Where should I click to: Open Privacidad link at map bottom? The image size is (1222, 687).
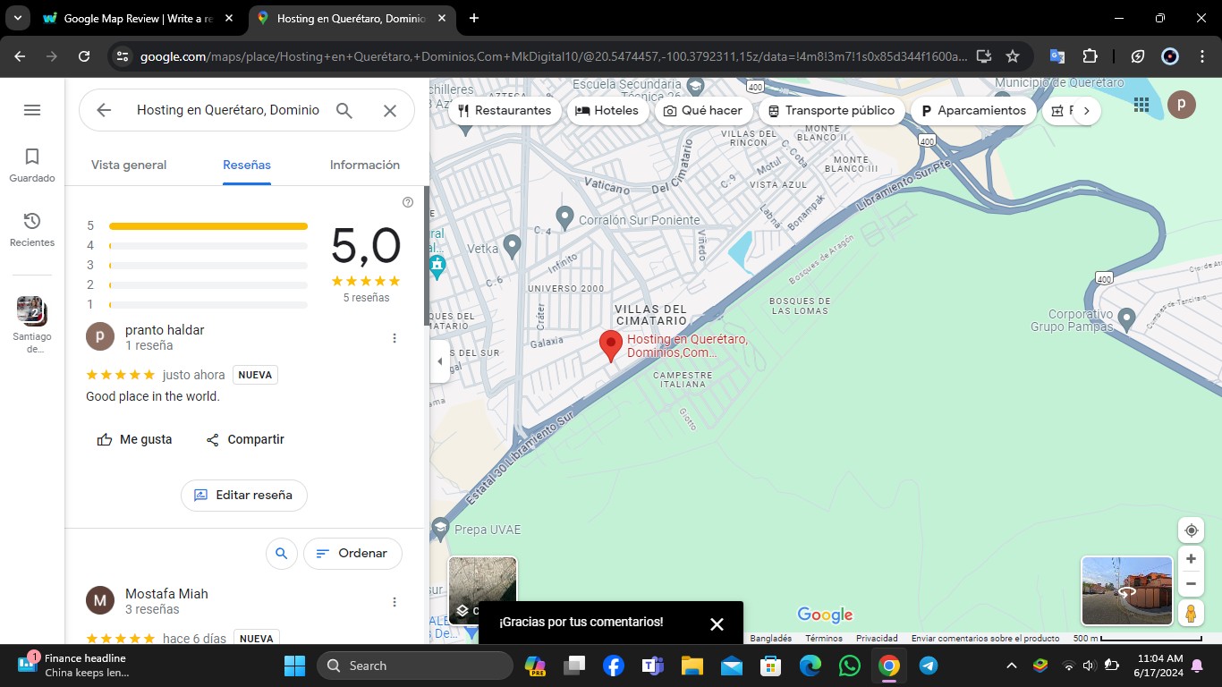(877, 639)
